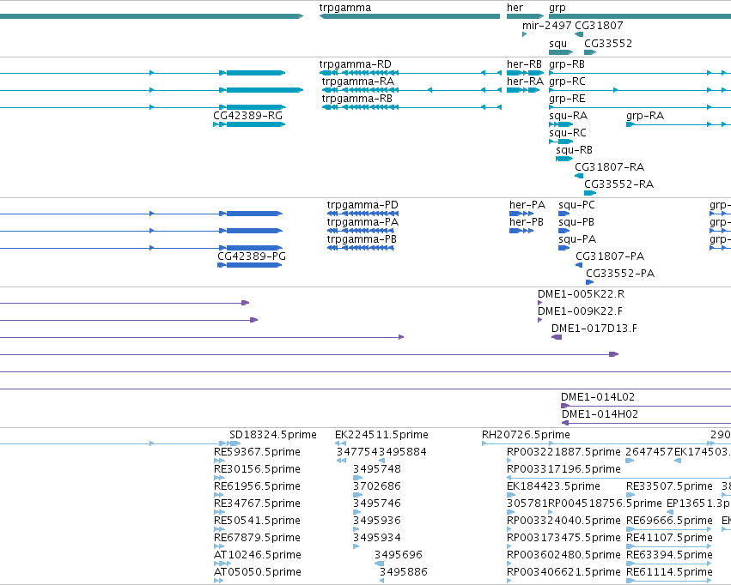Click the trpgamma-RD transcript

(x=411, y=73)
